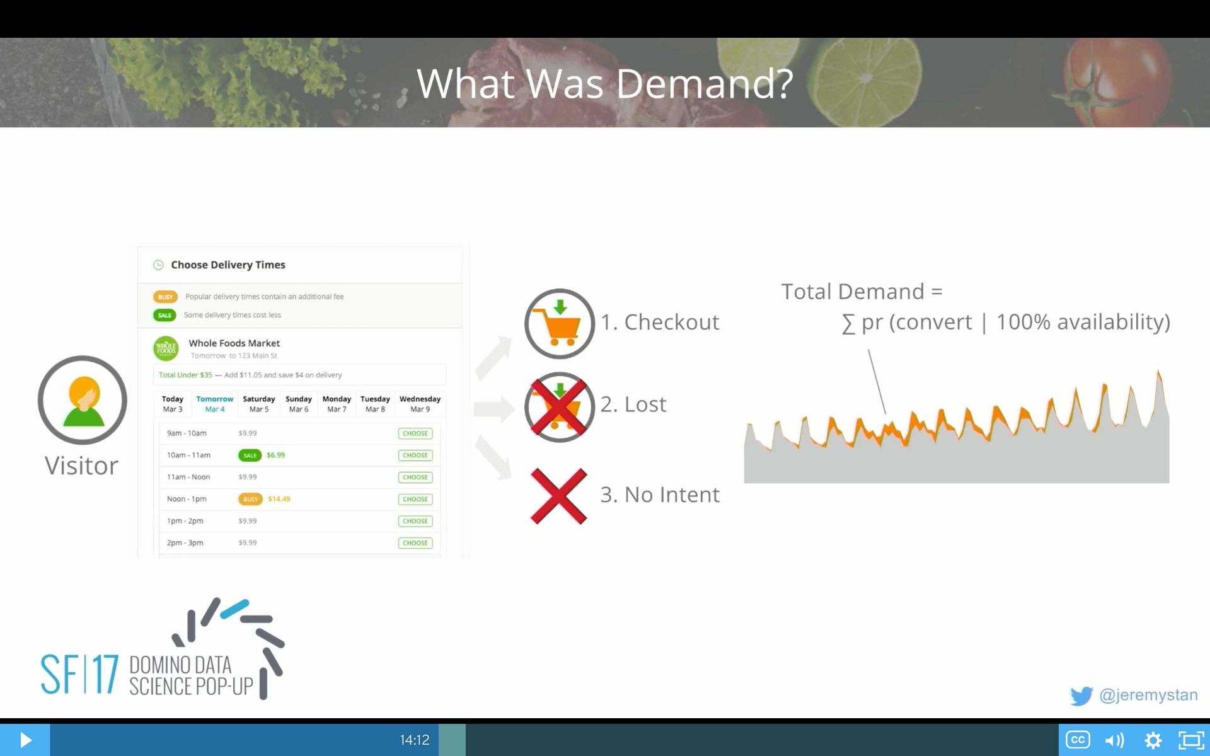1210x756 pixels.
Task: Click the crossed-out Lost cart icon
Action: point(559,407)
